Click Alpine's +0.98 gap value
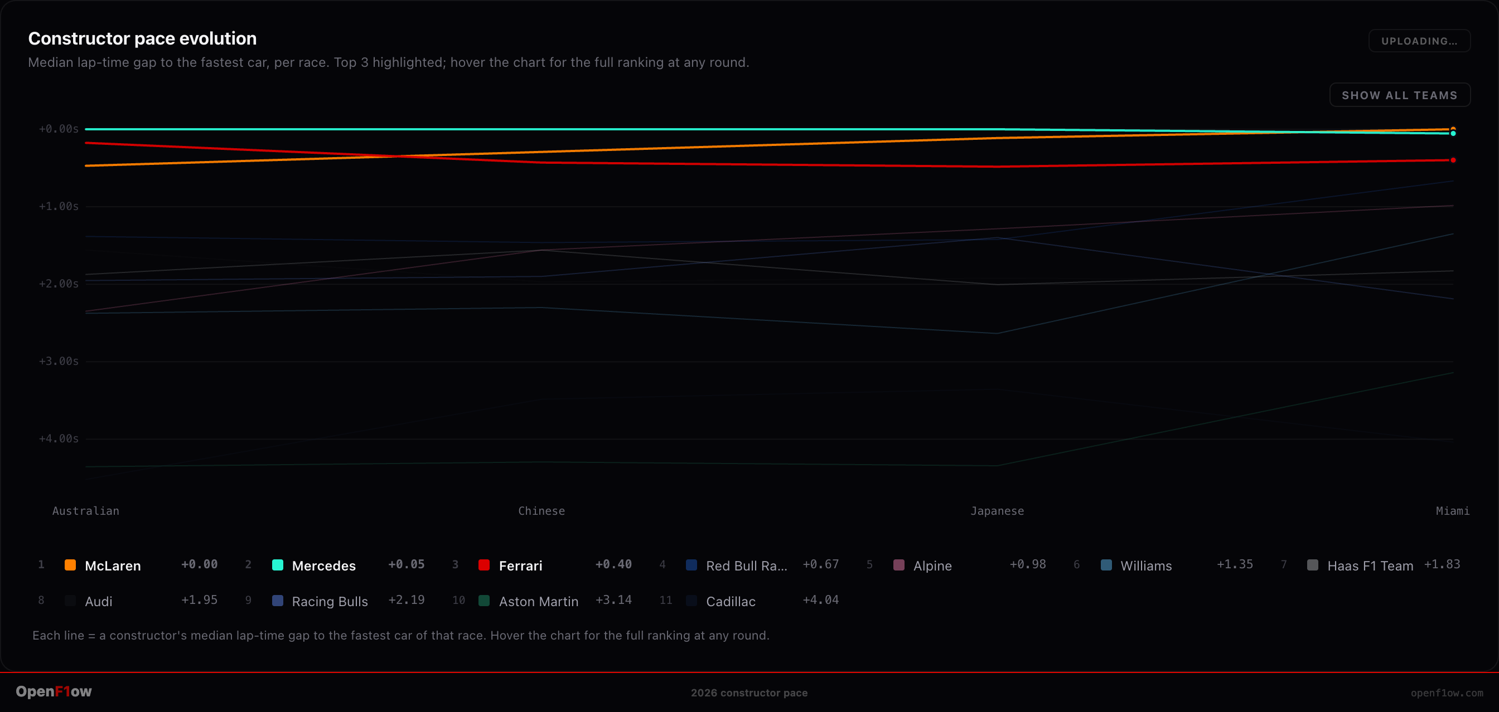Viewport: 1499px width, 712px height. [x=1028, y=564]
